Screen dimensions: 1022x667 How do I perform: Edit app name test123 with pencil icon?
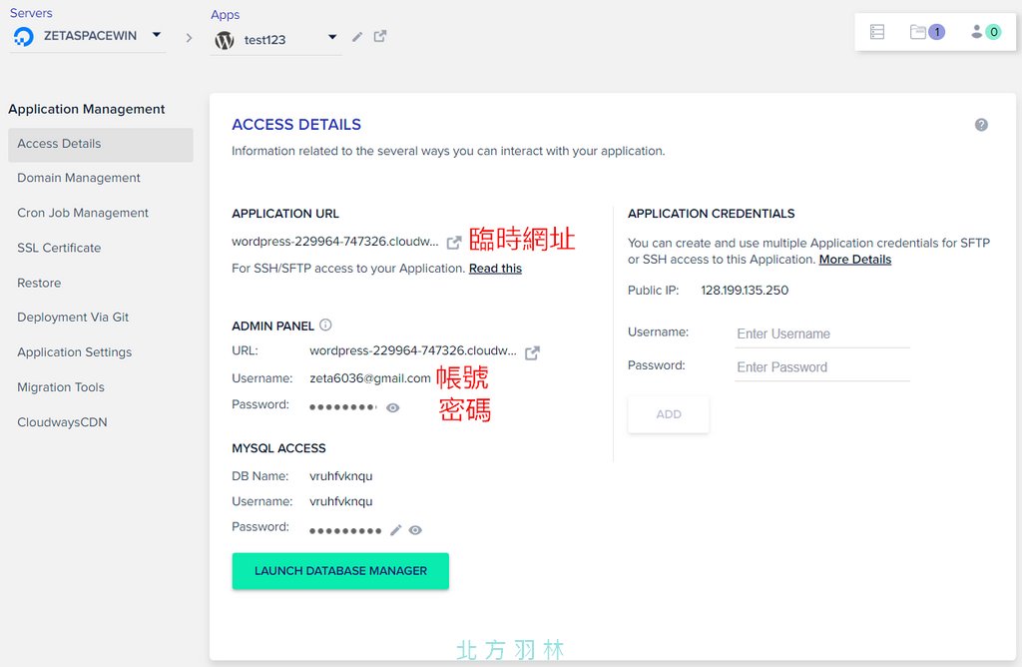(x=357, y=37)
